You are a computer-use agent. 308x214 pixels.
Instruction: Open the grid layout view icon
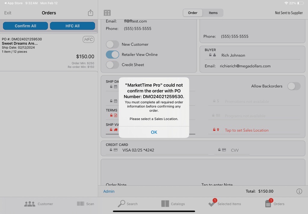point(107,13)
